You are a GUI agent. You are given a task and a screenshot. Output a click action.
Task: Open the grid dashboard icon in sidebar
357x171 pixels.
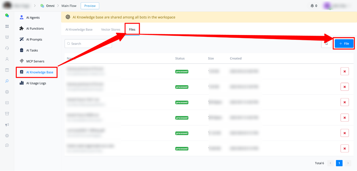(x=7, y=27)
